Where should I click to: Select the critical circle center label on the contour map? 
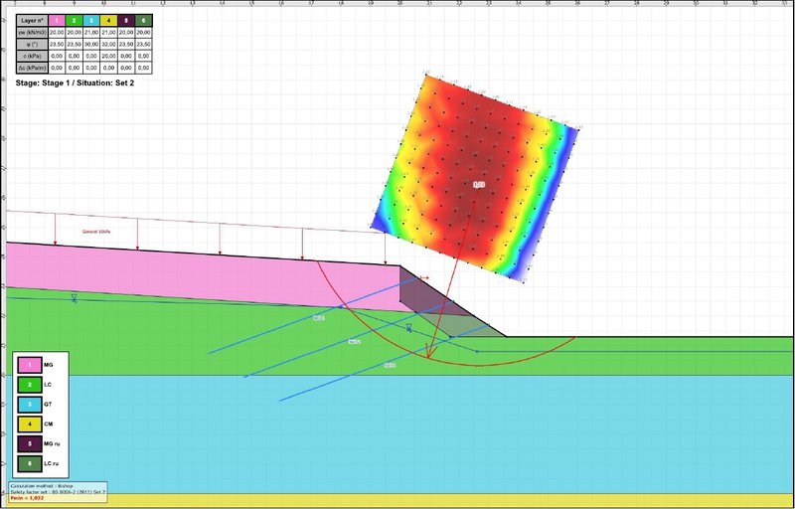point(478,185)
